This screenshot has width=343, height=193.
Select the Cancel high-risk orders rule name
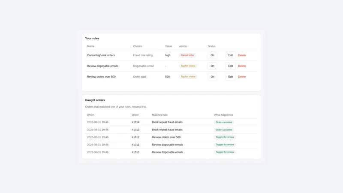pyautogui.click(x=101, y=55)
